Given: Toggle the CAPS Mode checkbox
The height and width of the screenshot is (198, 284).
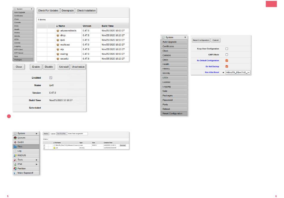Looking at the screenshot, I should tap(227, 54).
